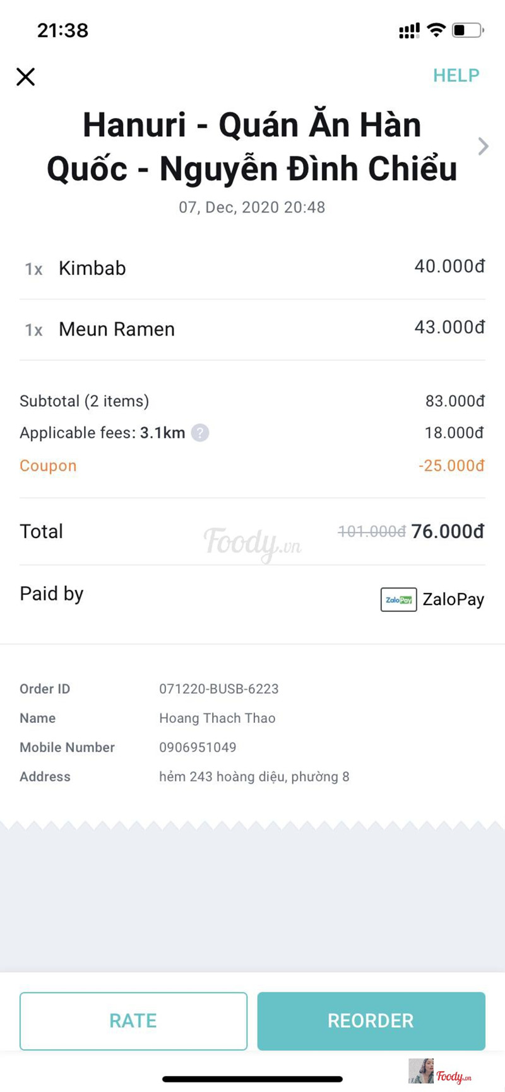Open Hanuri restaurant title

252,146
